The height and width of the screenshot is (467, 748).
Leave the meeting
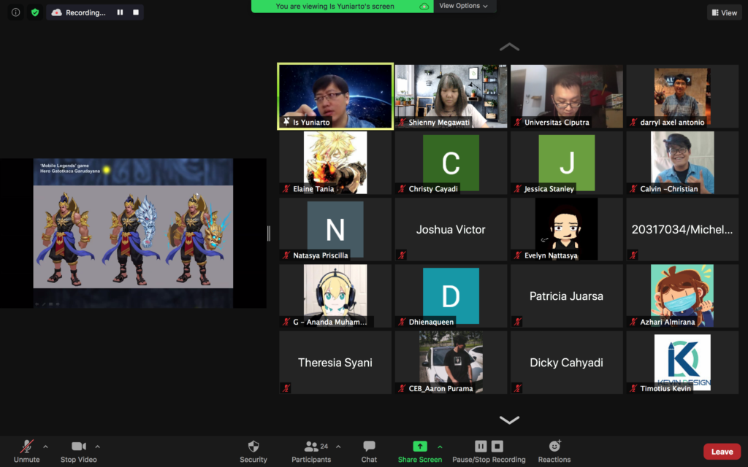point(722,452)
